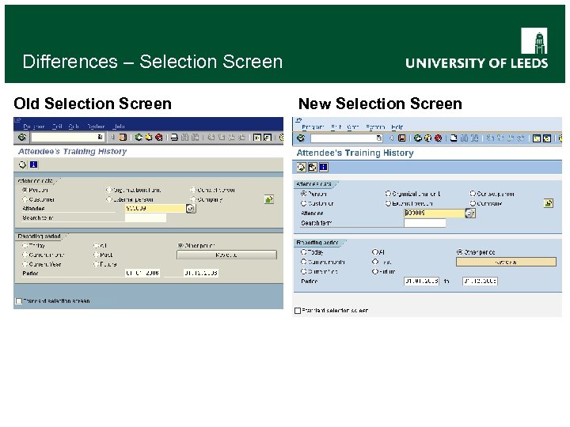Click Execute clock icon in new screen

(302, 167)
